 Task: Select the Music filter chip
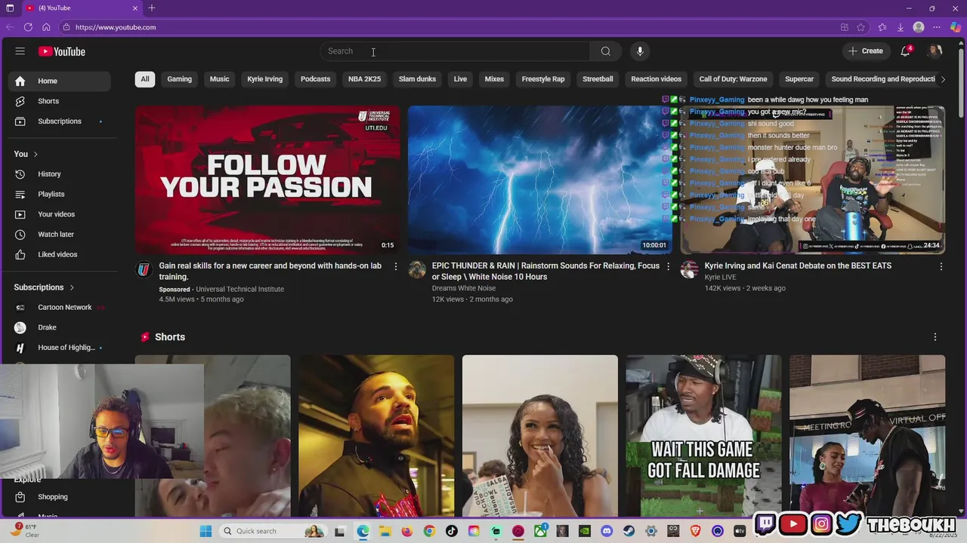point(219,79)
